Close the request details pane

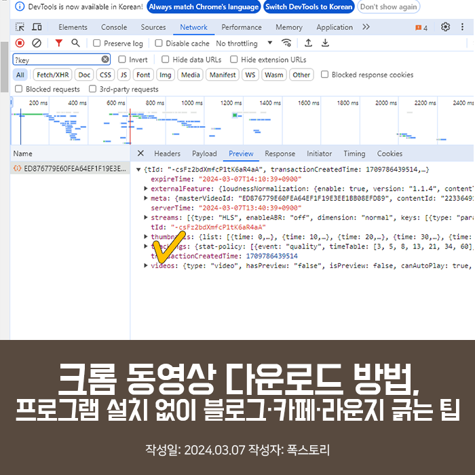140,153
